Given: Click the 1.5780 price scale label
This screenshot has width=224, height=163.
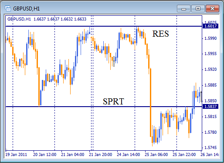Looking at the screenshot, I should coord(210,132).
